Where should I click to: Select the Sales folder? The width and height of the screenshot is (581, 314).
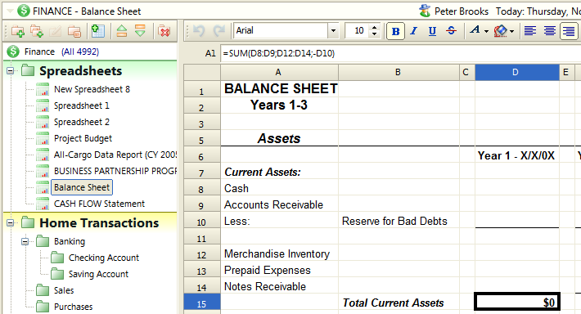[x=64, y=290]
